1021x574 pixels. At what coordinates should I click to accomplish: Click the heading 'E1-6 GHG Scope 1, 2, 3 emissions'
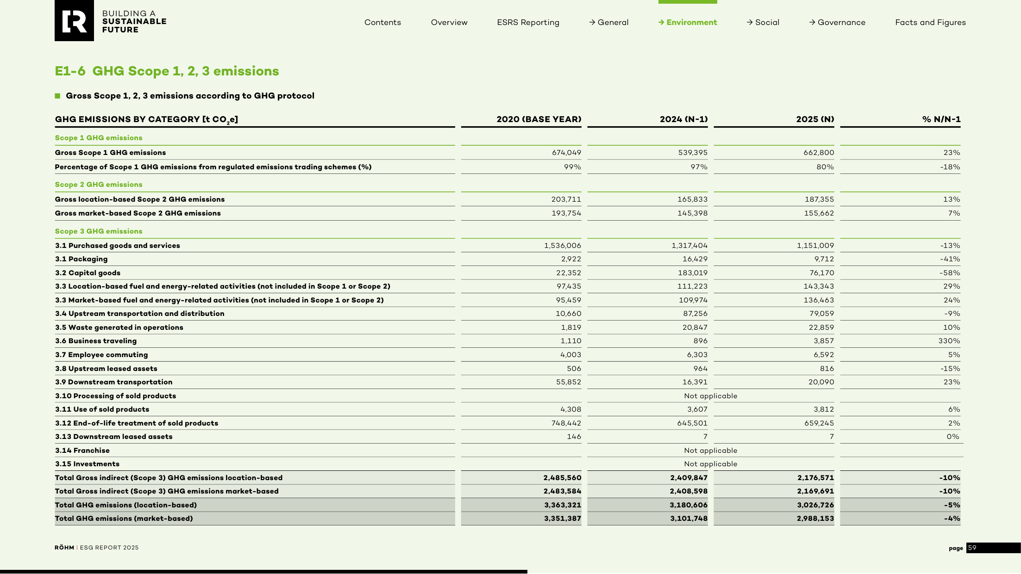[167, 71]
